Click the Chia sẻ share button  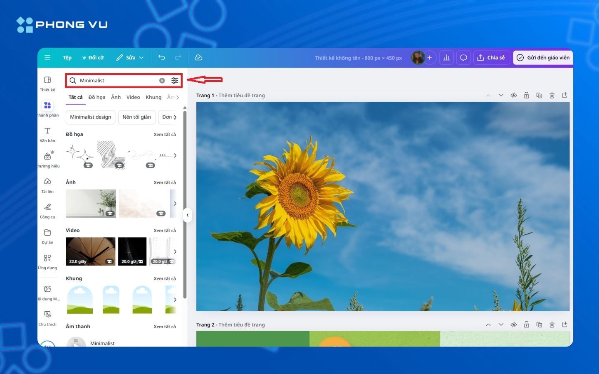[x=491, y=58]
